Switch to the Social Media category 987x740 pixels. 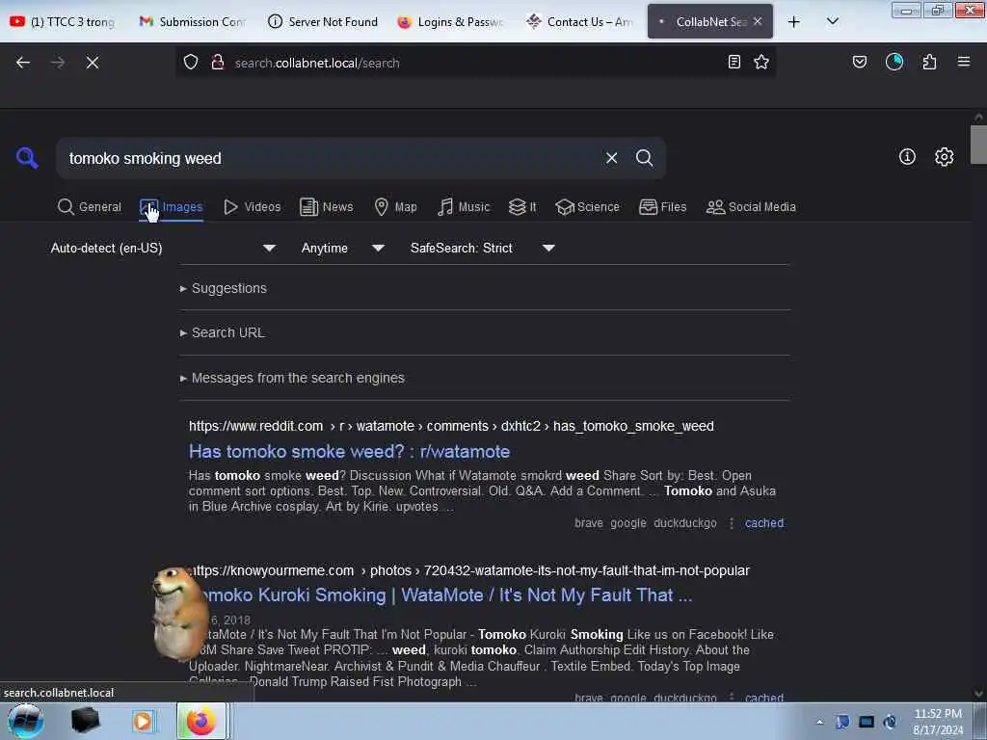pos(751,207)
